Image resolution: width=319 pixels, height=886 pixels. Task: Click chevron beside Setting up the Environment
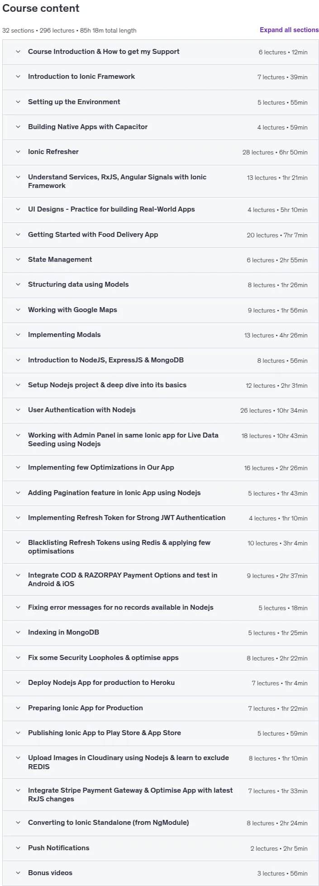18,102
